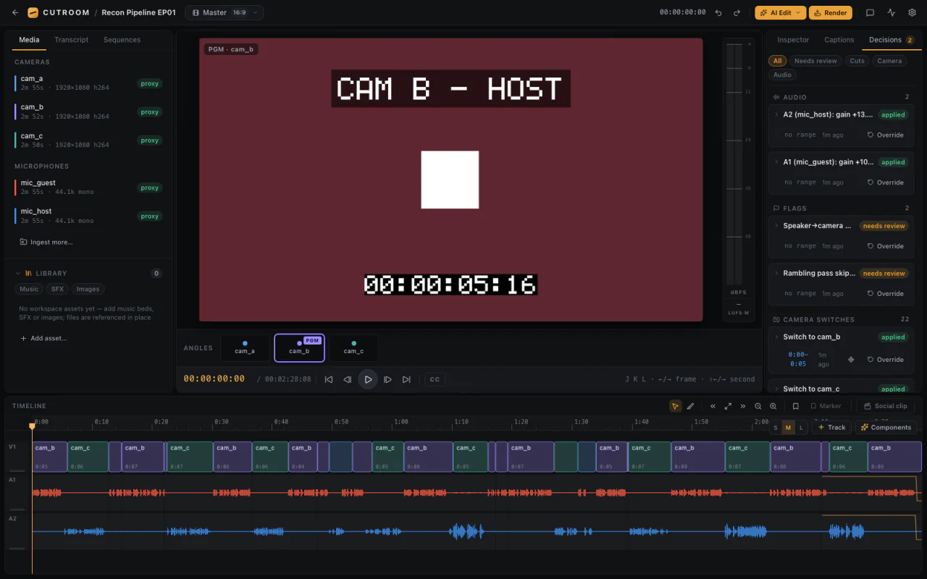Open the Sequences tab
Screen dimensions: 927x579
click(122, 40)
